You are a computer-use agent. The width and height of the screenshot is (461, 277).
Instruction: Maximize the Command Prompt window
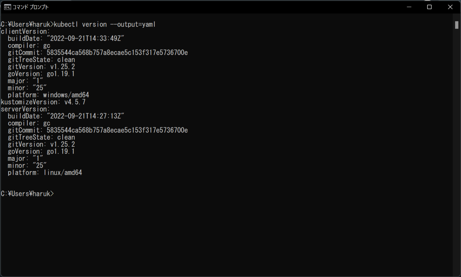(429, 7)
